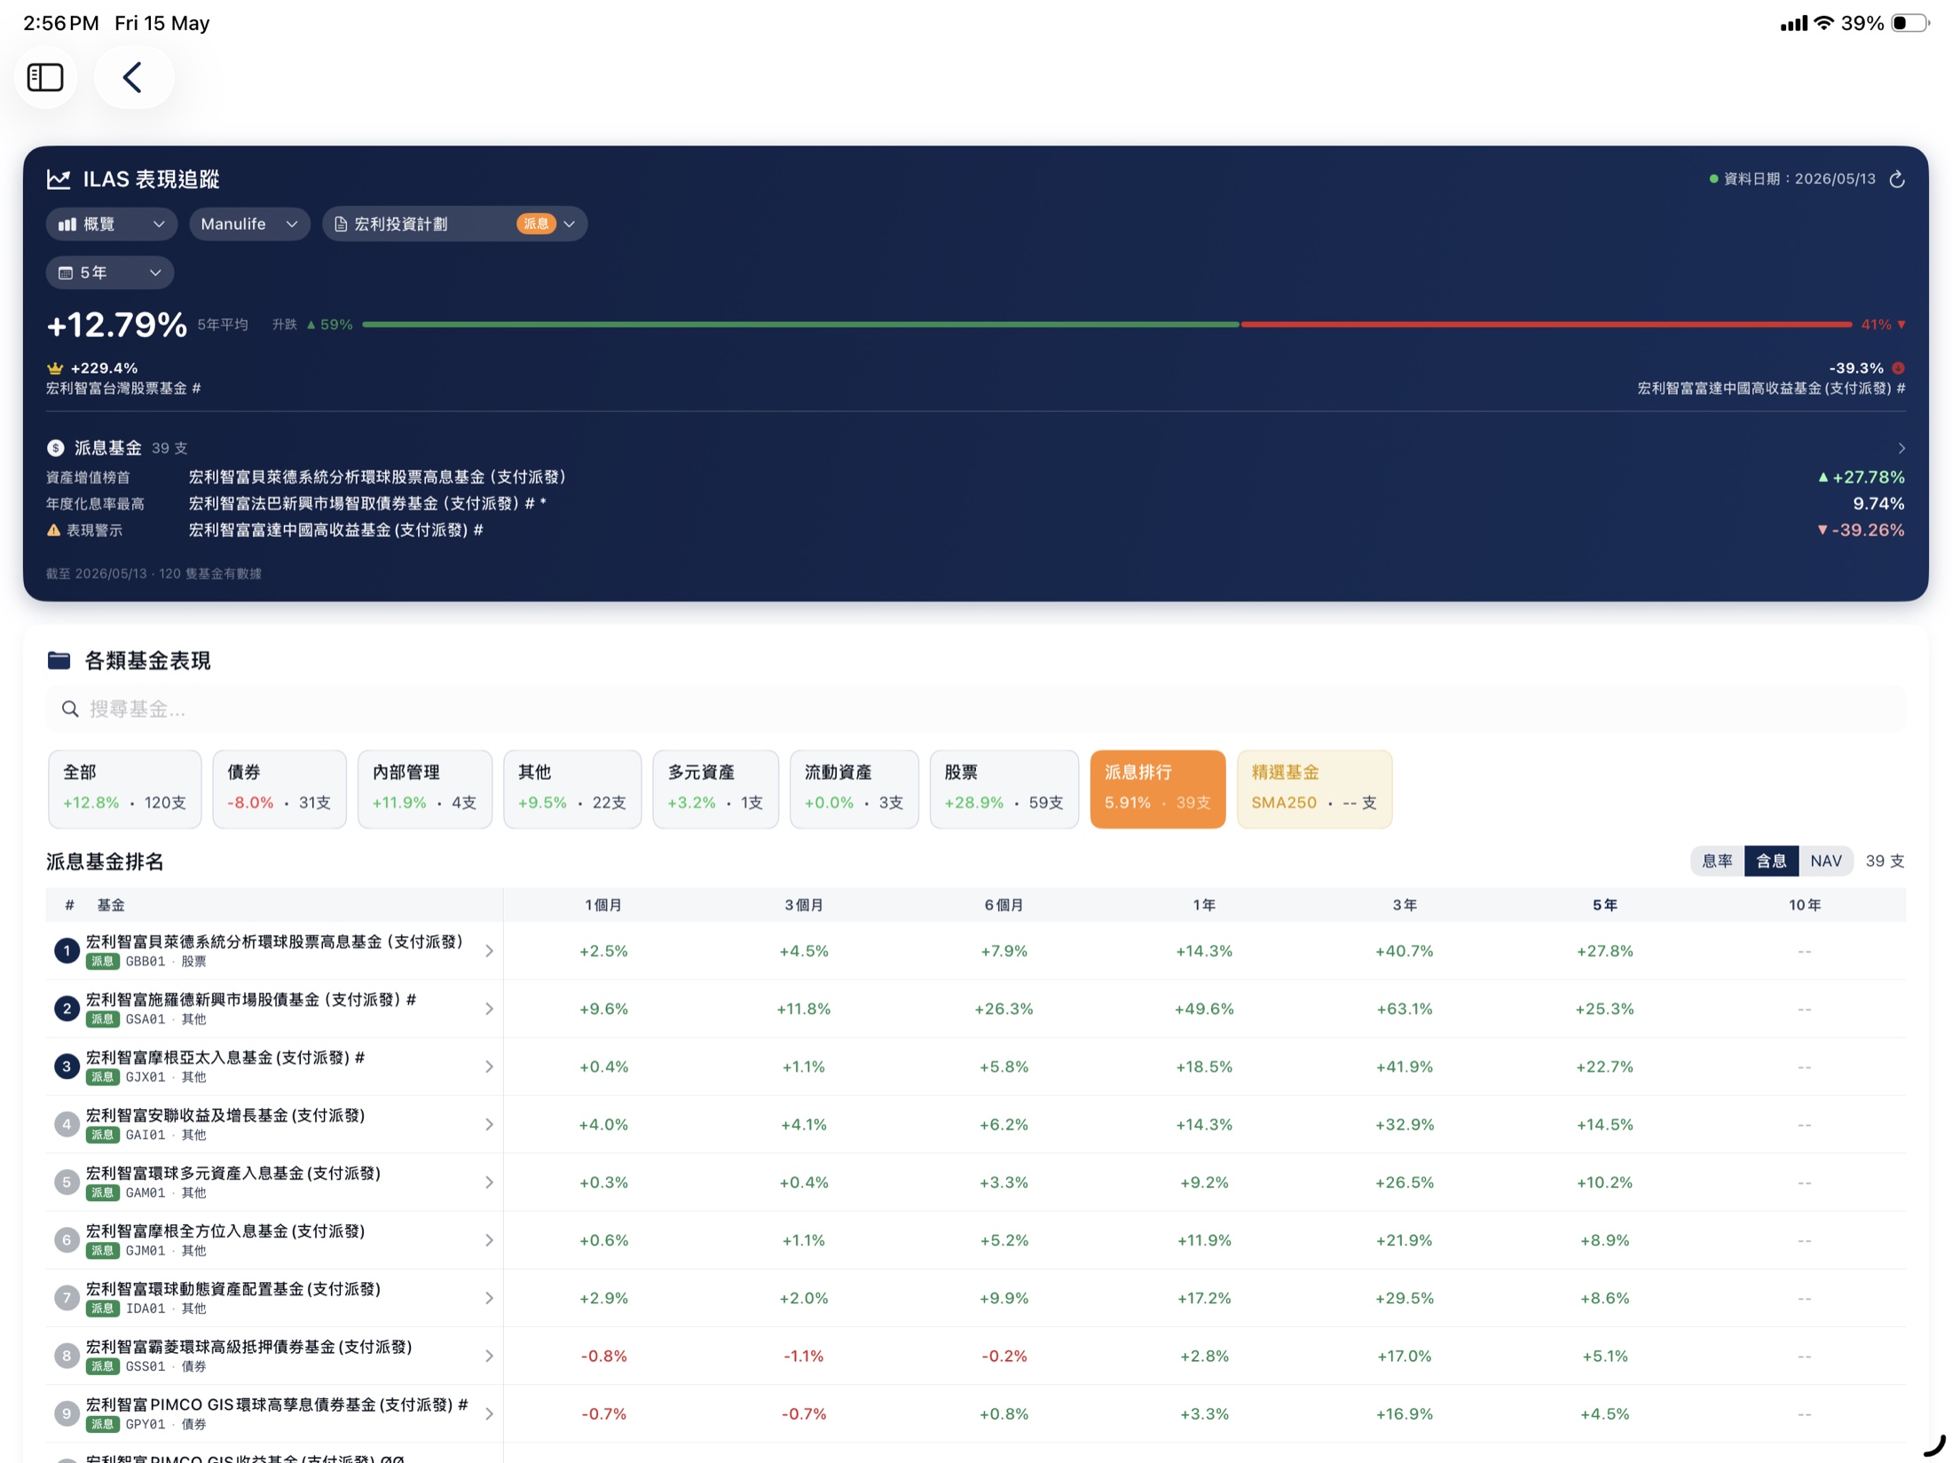
Task: Open the 派息基金 section chevron
Action: click(1901, 448)
